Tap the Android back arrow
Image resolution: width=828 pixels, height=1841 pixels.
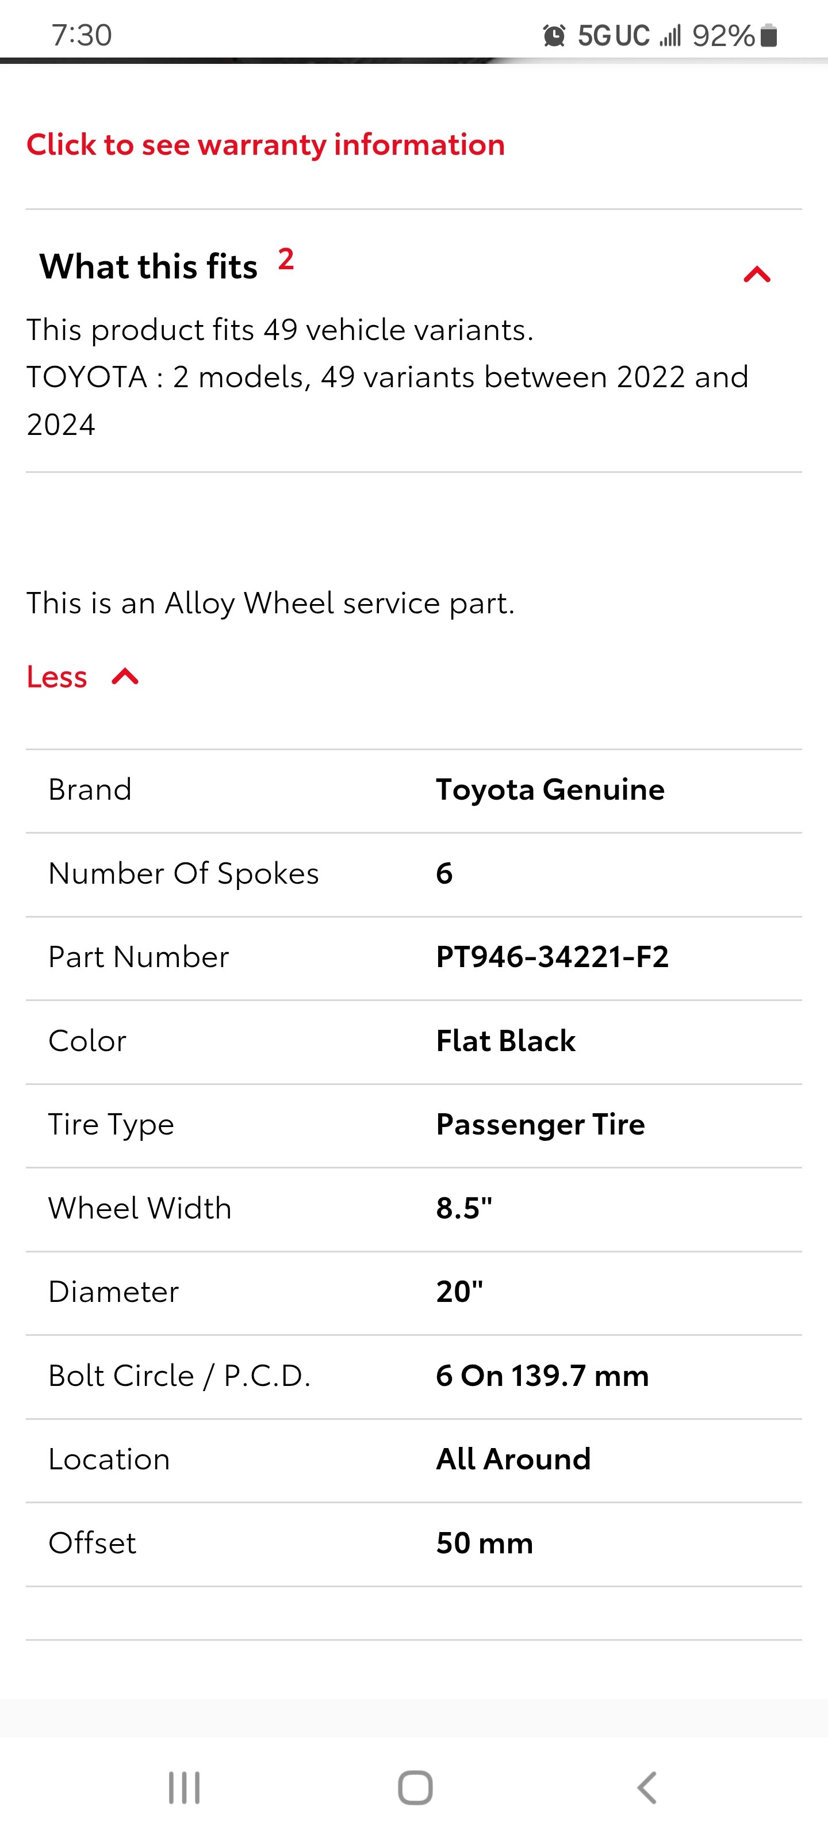(646, 1788)
